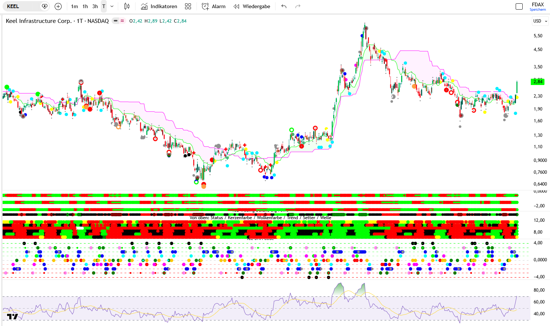The width and height of the screenshot is (550, 326).
Task: Switch to the 1h timeframe
Action: coord(85,6)
